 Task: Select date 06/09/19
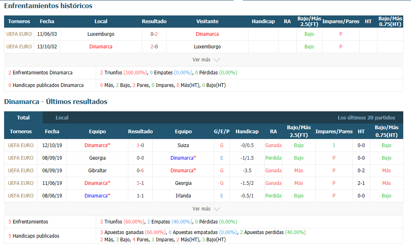click(x=52, y=171)
